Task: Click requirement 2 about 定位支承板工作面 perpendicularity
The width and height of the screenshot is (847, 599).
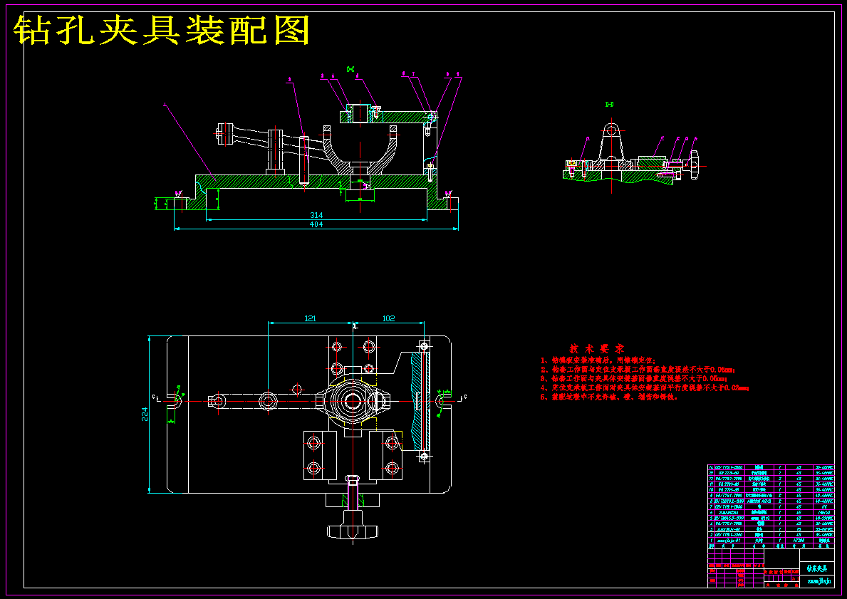Action: (638, 370)
